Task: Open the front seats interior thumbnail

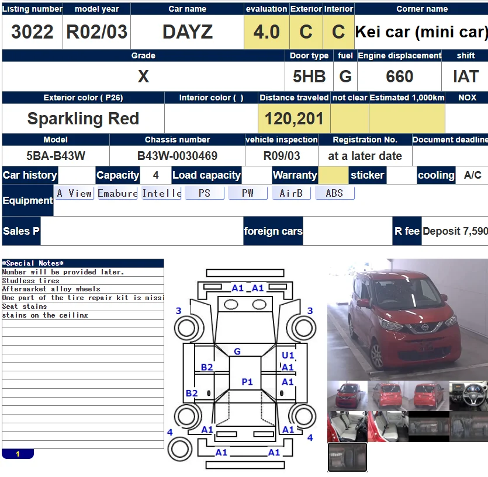Action: 347,426
